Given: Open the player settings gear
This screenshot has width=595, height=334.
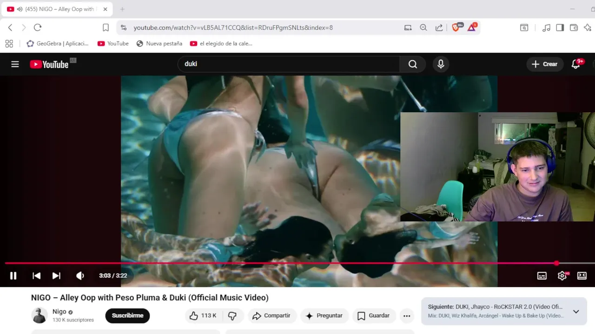Looking at the screenshot, I should (562, 276).
